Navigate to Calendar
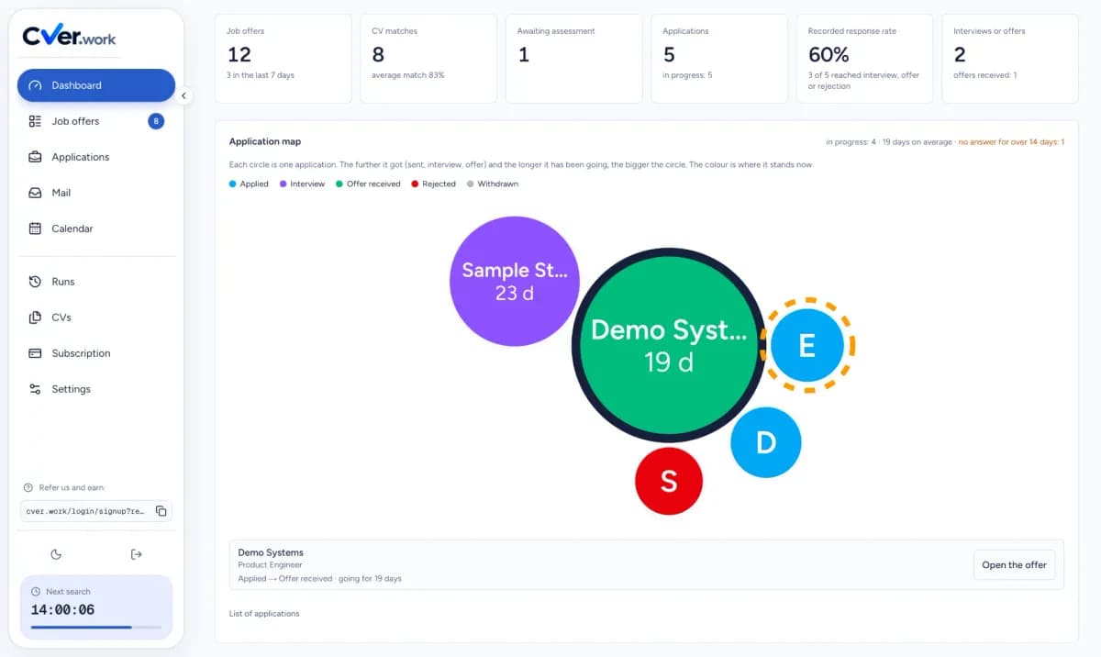This screenshot has height=657, width=1101. pyautogui.click(x=96, y=228)
